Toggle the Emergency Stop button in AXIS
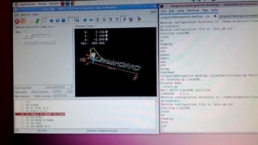Image resolution: width=258 pixels, height=145 pixels. [x=17, y=21]
